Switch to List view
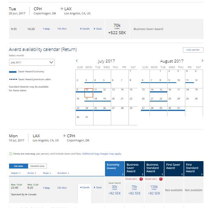This screenshot has width=208, height=208. pyautogui.click(x=19, y=166)
